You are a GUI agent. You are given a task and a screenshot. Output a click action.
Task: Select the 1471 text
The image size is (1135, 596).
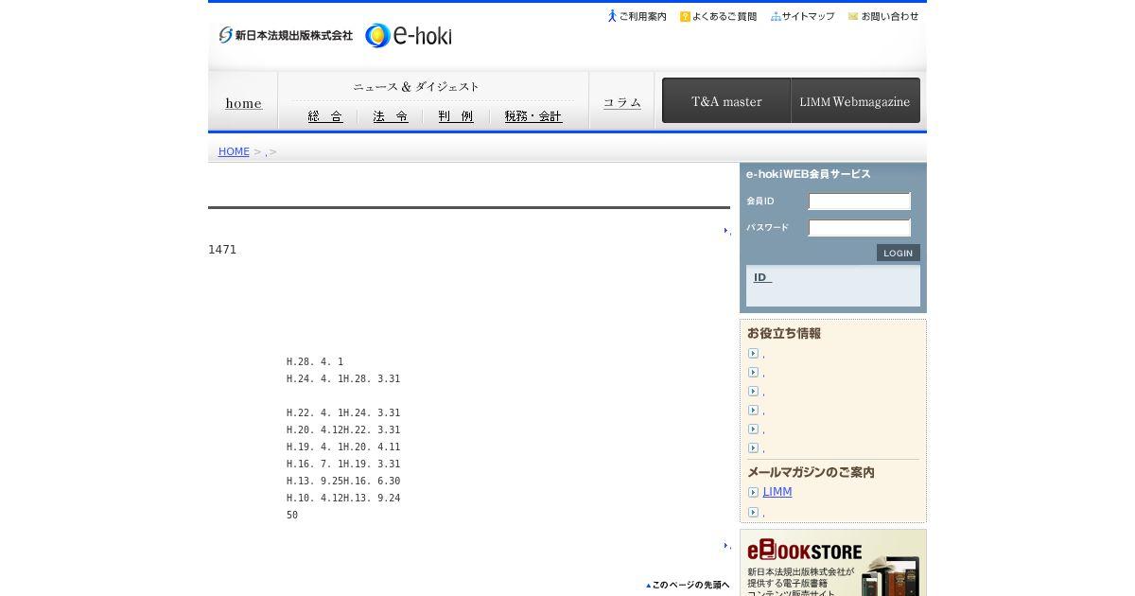pos(222,250)
